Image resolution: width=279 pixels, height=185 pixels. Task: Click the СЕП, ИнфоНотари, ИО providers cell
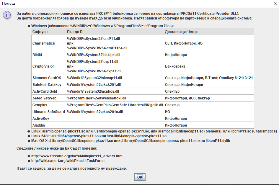coord(209,43)
